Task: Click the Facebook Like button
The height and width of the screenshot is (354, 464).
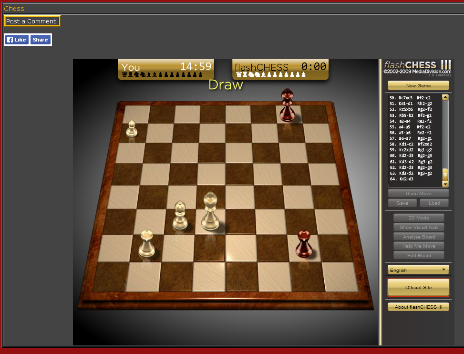Action: click(x=17, y=40)
